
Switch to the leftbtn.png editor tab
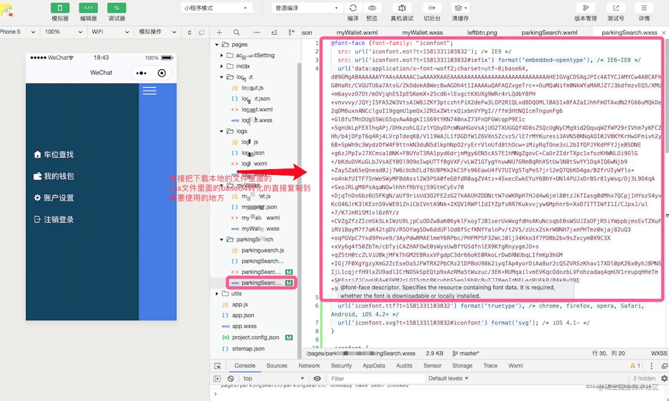(x=482, y=32)
